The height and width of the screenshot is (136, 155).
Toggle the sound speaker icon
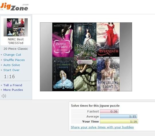4,96
